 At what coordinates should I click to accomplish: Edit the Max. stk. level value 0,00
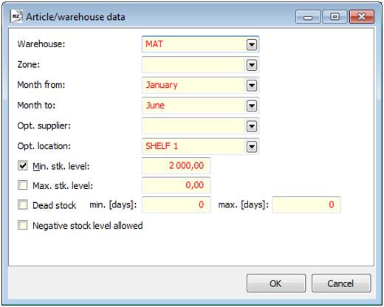[x=176, y=185]
